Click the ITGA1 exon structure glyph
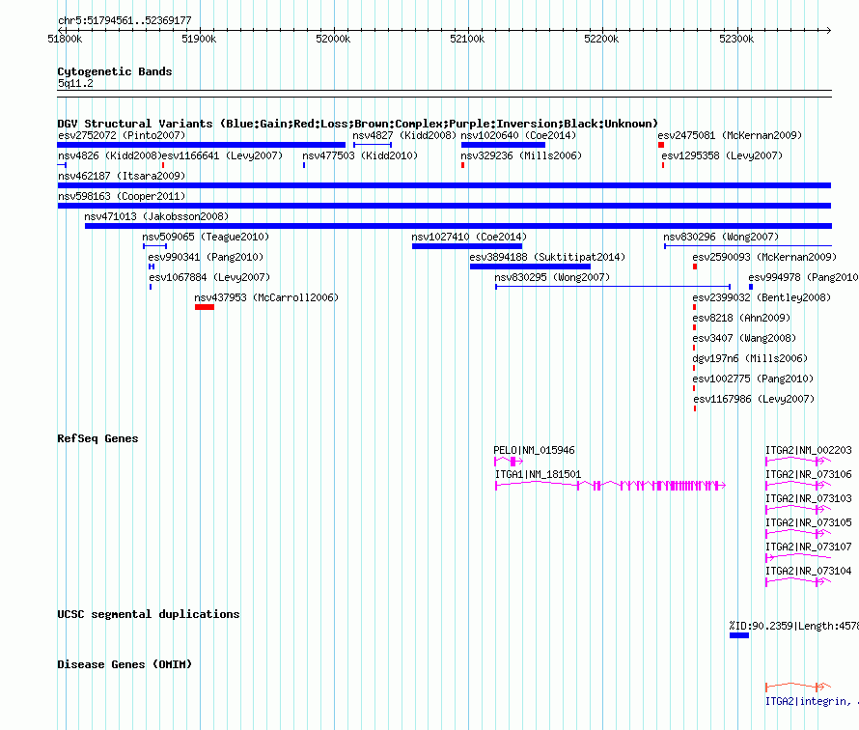Viewport: 859px width, 730px height. point(610,486)
